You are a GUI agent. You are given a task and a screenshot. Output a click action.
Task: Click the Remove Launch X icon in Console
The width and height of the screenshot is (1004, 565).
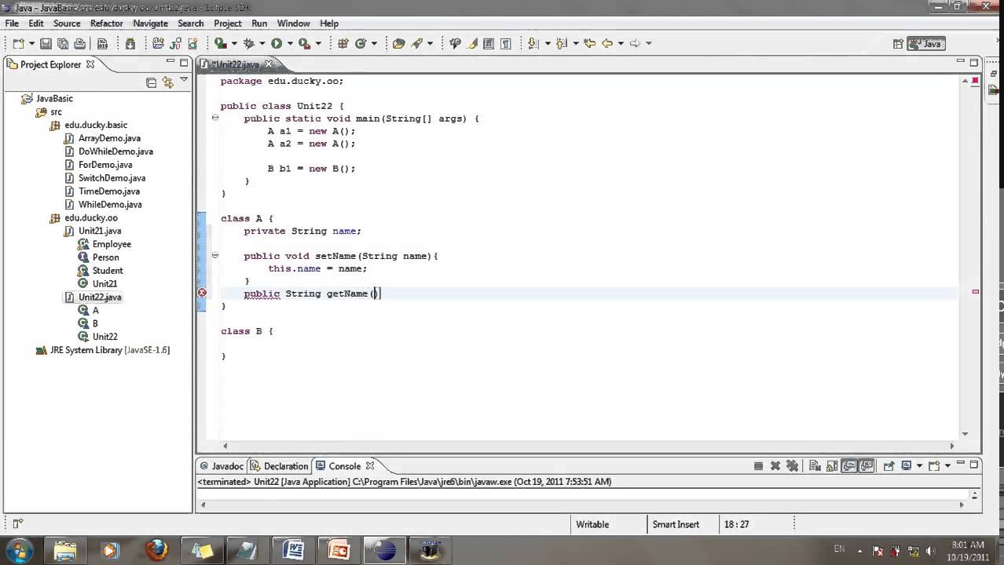(x=775, y=465)
